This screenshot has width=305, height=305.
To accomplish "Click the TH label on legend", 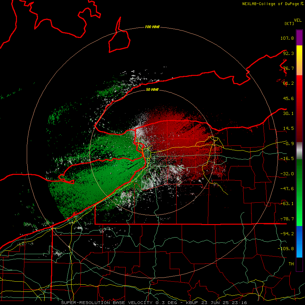I will click(291, 264).
